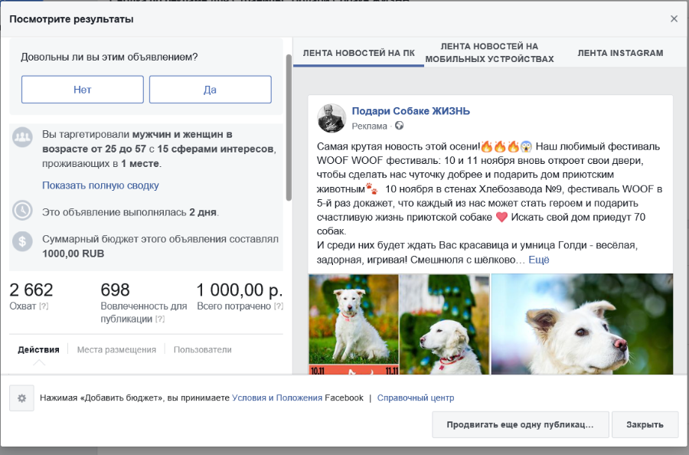The width and height of the screenshot is (689, 455).
Task: Answer Нет to ad satisfaction question
Action: [83, 90]
